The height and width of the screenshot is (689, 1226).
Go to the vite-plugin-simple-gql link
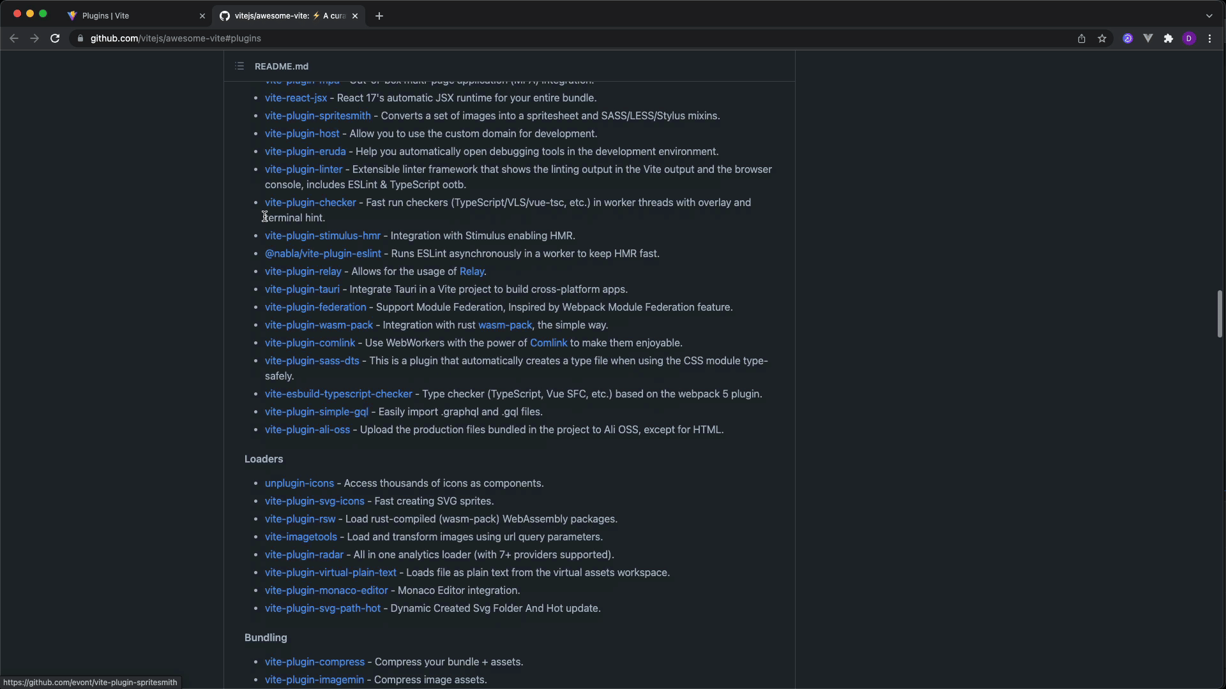[317, 411]
